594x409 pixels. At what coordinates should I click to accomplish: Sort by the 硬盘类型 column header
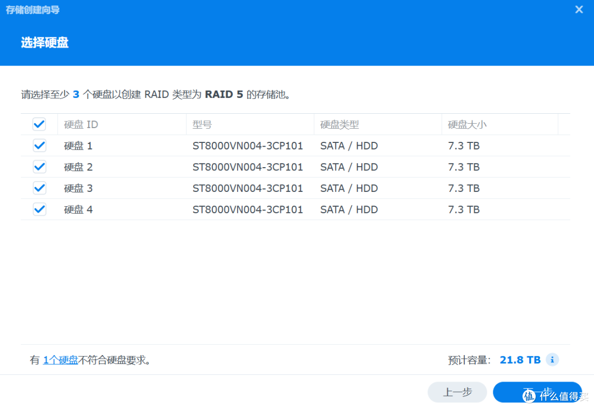(337, 124)
